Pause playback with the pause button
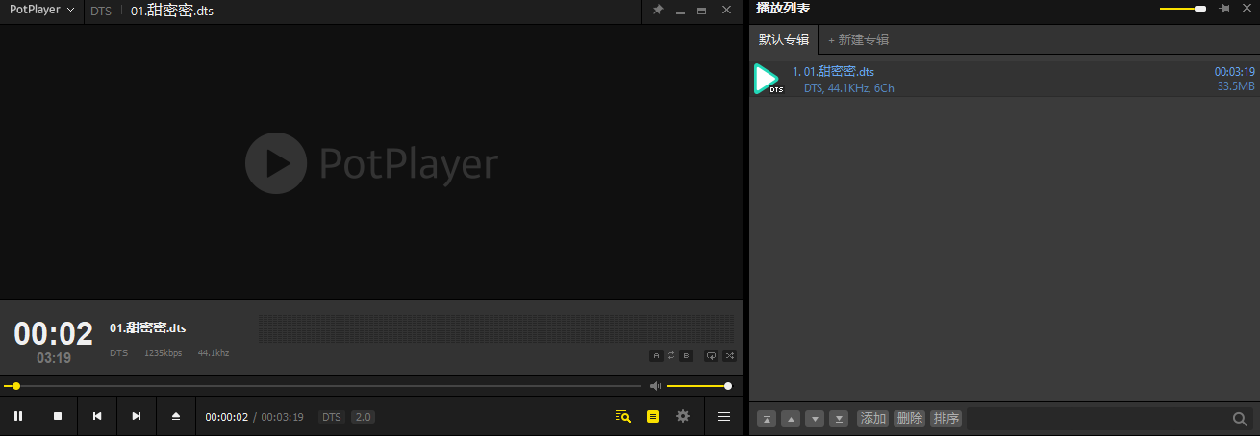This screenshot has height=436, width=1260. pyautogui.click(x=18, y=416)
